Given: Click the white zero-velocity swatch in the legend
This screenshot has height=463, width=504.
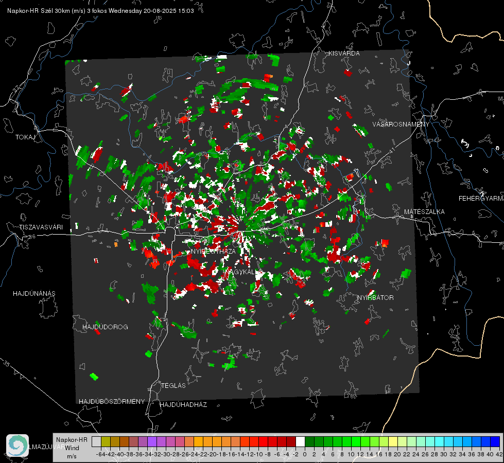Looking at the screenshot, I should (300, 441).
